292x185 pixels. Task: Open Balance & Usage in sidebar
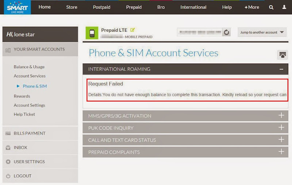coord(29,67)
